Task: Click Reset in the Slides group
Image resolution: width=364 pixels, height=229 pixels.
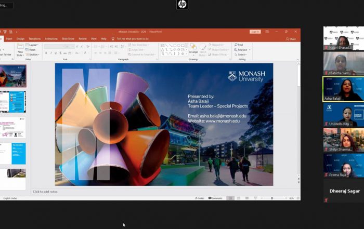Action: tap(31, 50)
